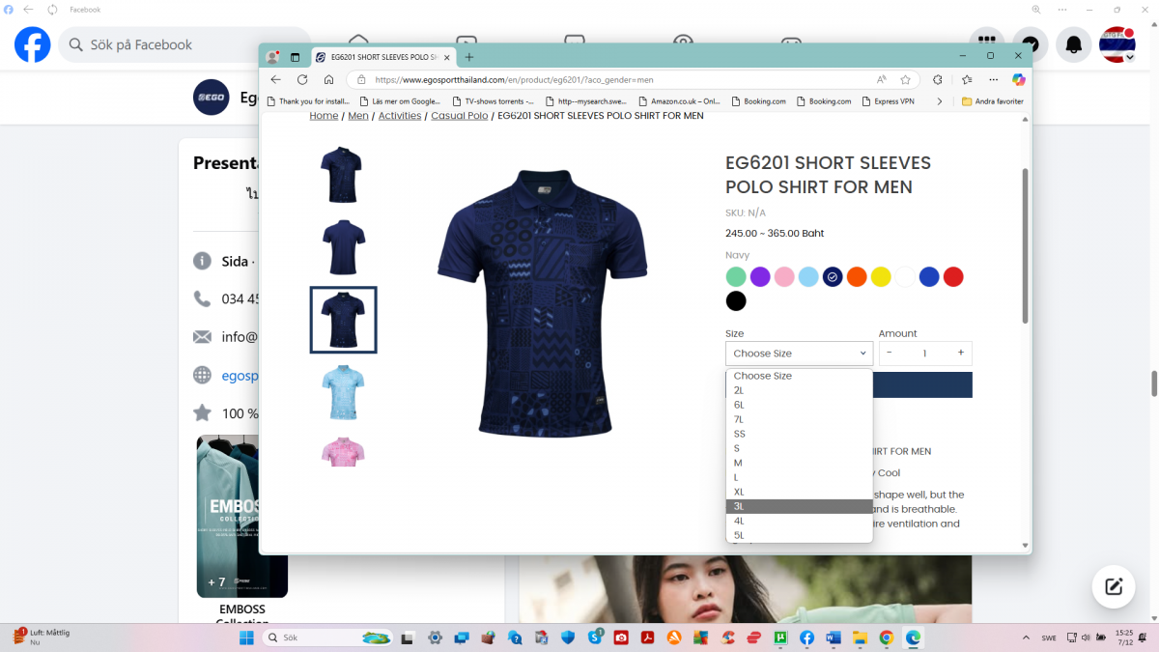Viewport: 1159px width, 652px height.
Task: Decrease the amount with minus button
Action: [890, 354]
